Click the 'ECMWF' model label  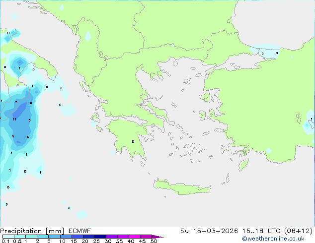[80, 231]
